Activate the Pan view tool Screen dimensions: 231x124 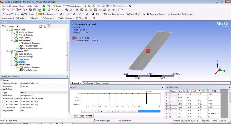pos(62,10)
